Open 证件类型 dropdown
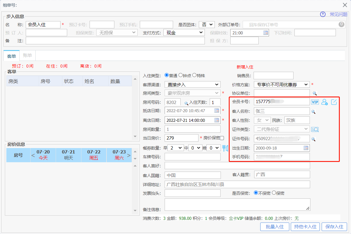 coord(282,129)
